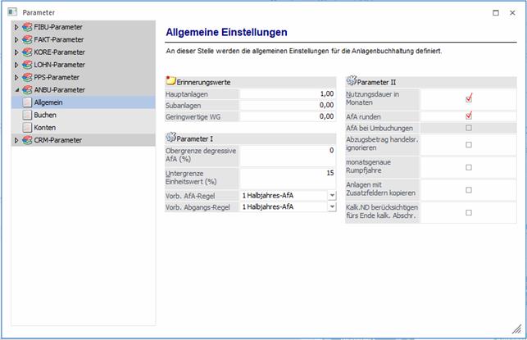The height and width of the screenshot is (340, 527).
Task: Expand the FIBU-Parameter tree node
Action: pyautogui.click(x=16, y=27)
